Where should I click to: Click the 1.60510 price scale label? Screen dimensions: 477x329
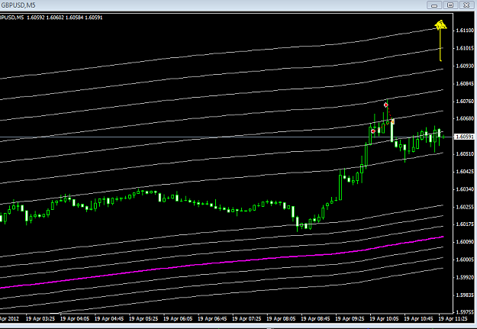(x=465, y=153)
